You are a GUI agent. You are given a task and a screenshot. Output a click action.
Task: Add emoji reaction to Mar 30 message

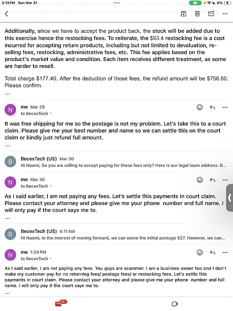click(x=200, y=180)
